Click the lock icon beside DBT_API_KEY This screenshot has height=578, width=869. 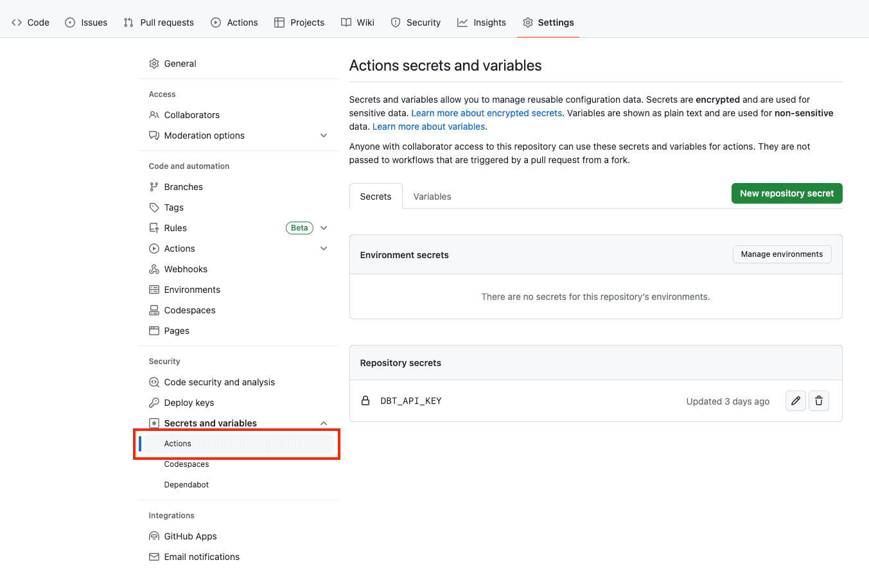click(x=365, y=401)
